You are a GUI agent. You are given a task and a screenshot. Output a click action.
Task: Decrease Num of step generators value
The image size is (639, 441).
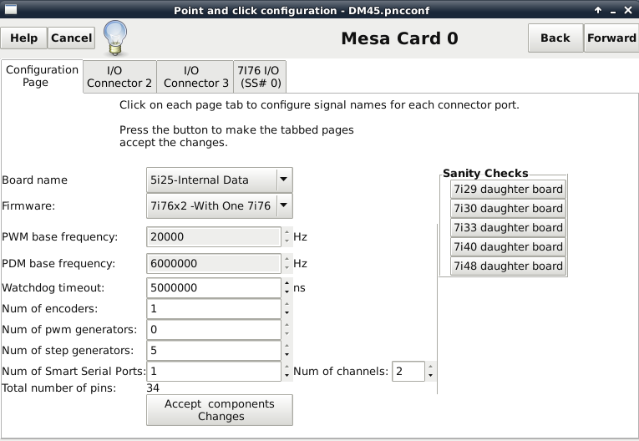click(x=287, y=355)
